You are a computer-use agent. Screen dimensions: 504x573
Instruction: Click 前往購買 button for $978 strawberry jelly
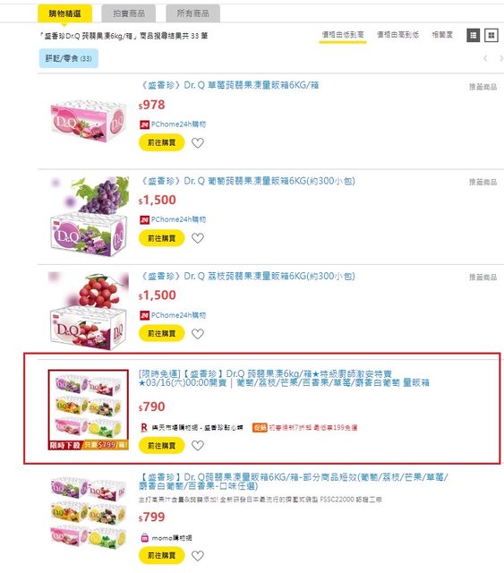click(x=161, y=142)
